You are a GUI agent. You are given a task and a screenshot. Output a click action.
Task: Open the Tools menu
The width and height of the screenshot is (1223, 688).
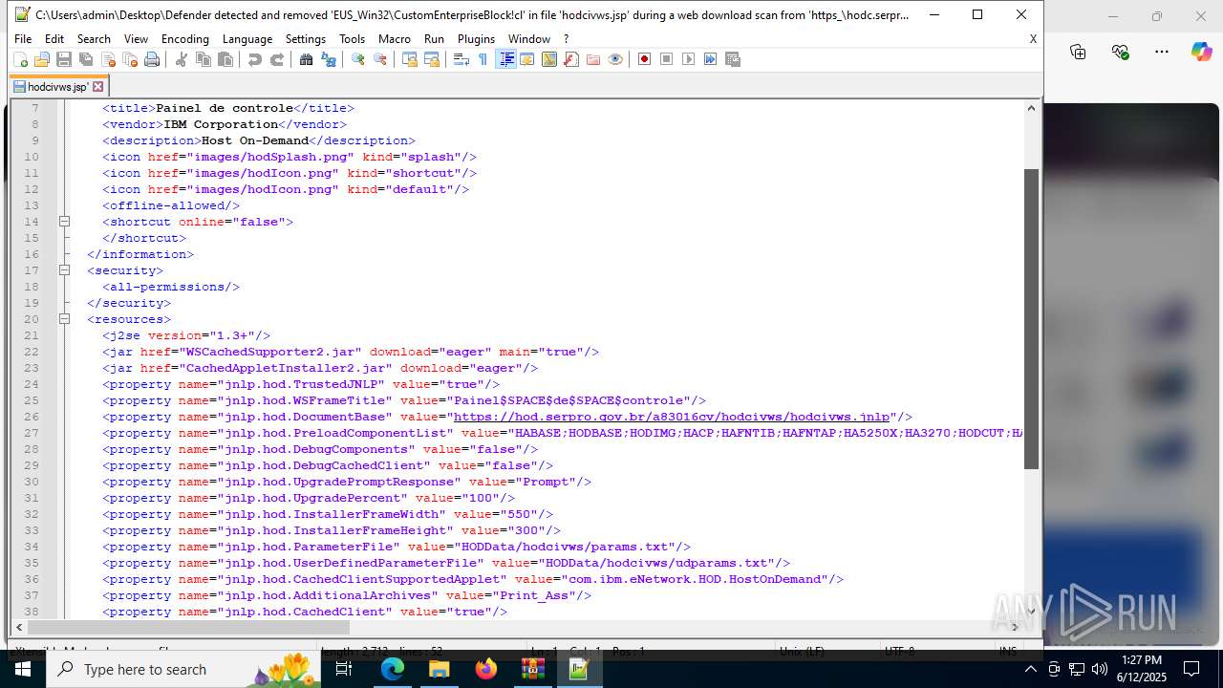tap(352, 38)
